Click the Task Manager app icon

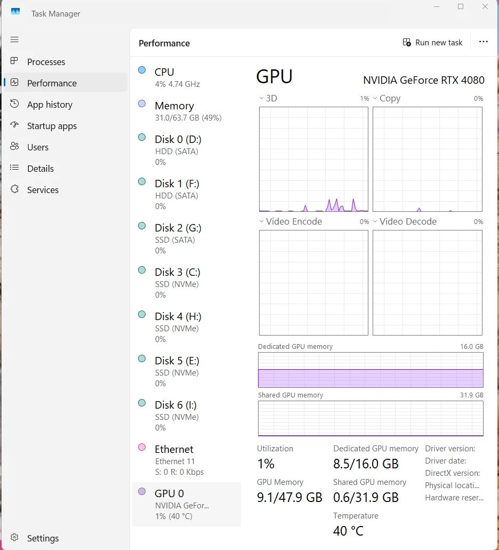pyautogui.click(x=15, y=11)
